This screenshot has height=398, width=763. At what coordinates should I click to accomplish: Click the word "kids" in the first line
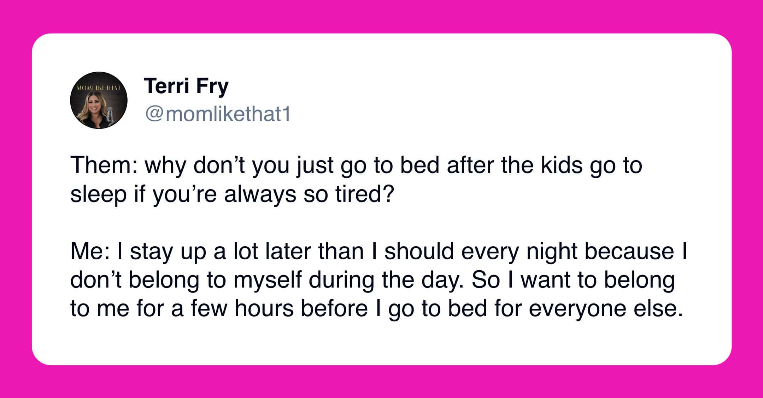coord(562,165)
